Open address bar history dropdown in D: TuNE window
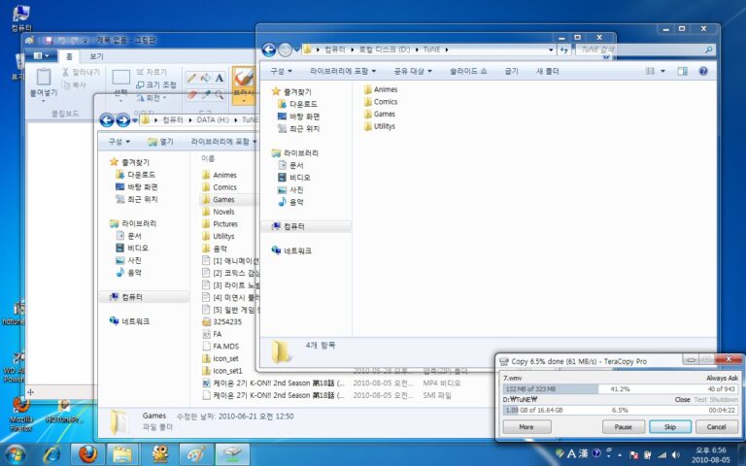The width and height of the screenshot is (746, 466). click(551, 50)
